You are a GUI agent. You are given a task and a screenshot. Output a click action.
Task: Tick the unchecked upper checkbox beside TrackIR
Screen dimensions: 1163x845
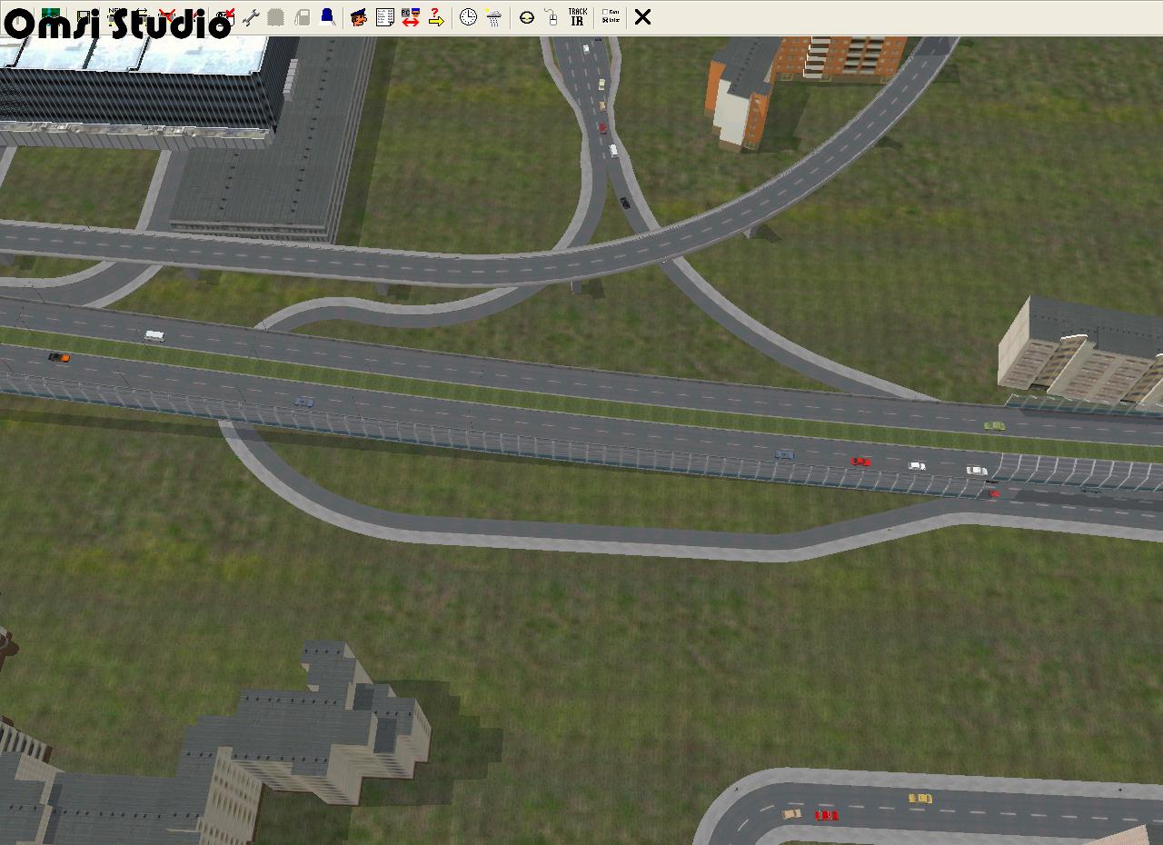click(x=605, y=13)
